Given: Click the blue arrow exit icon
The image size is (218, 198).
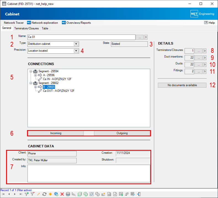Looking at the screenshot, I should (x=139, y=194).
